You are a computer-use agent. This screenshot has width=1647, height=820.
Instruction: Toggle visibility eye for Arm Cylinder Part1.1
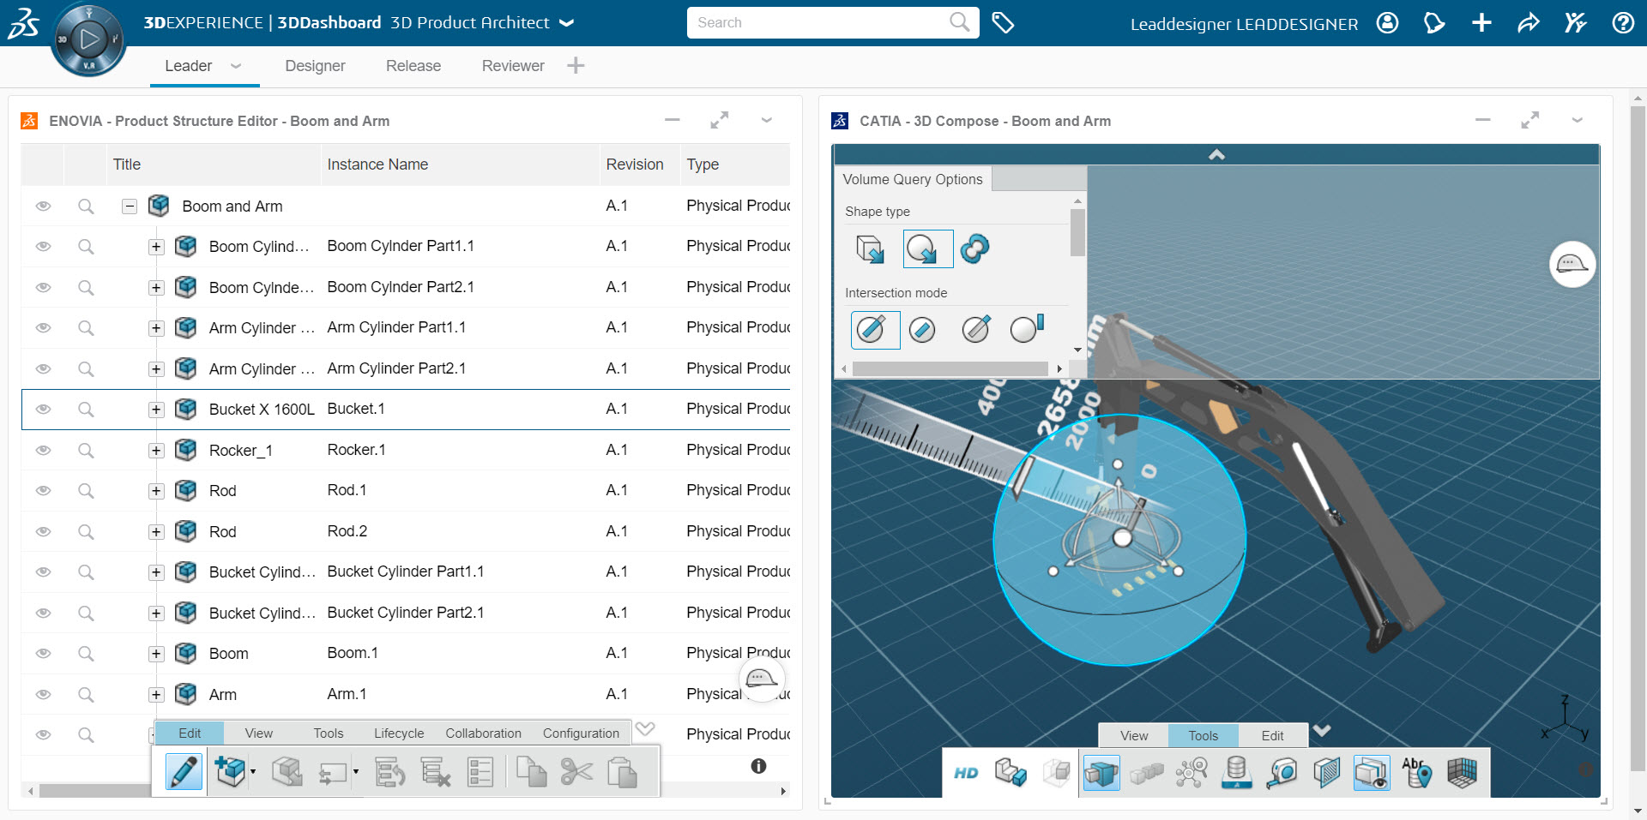(x=43, y=328)
